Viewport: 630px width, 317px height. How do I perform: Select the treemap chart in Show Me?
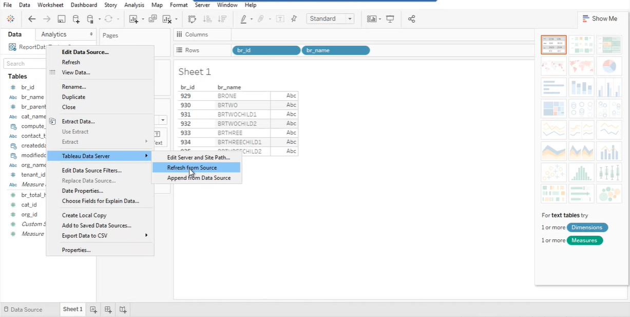click(553, 109)
